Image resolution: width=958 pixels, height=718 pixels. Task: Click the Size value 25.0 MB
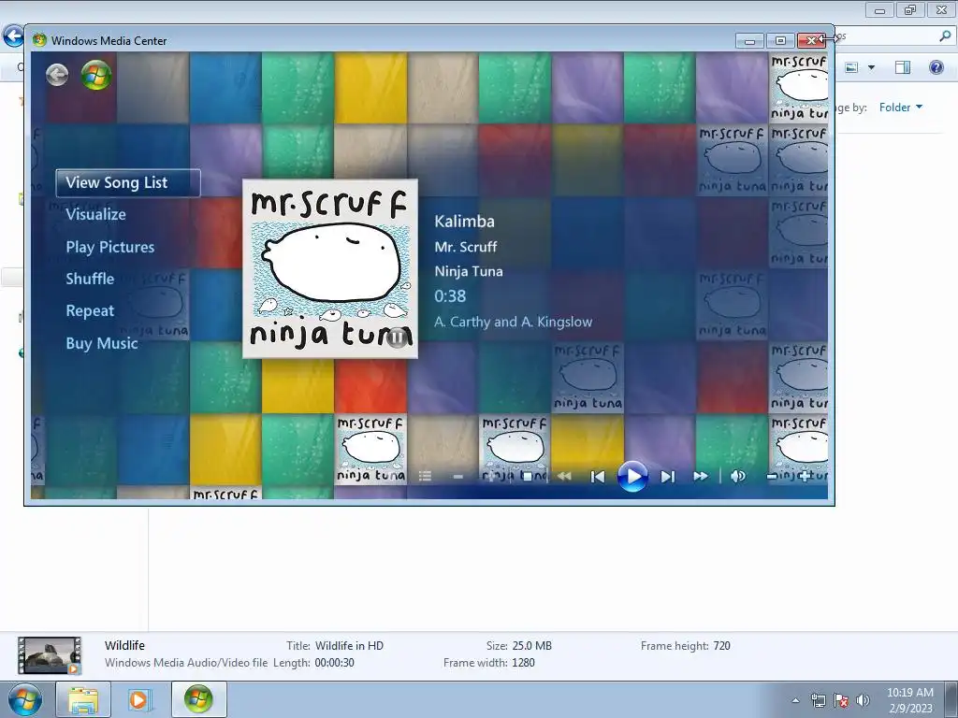click(x=531, y=645)
